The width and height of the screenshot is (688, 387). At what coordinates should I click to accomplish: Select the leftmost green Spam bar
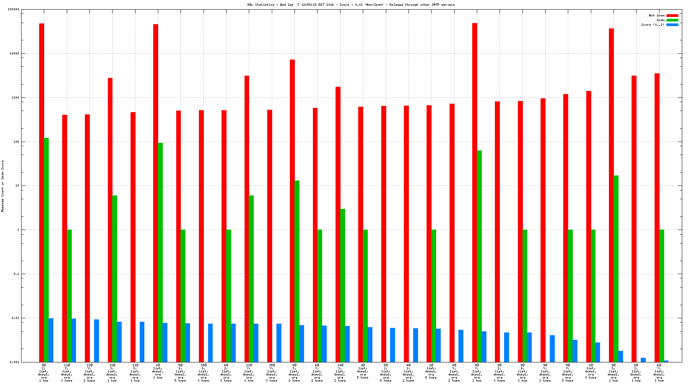click(x=46, y=250)
